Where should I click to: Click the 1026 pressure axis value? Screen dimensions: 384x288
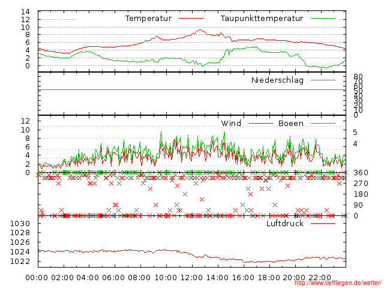pos(20,242)
